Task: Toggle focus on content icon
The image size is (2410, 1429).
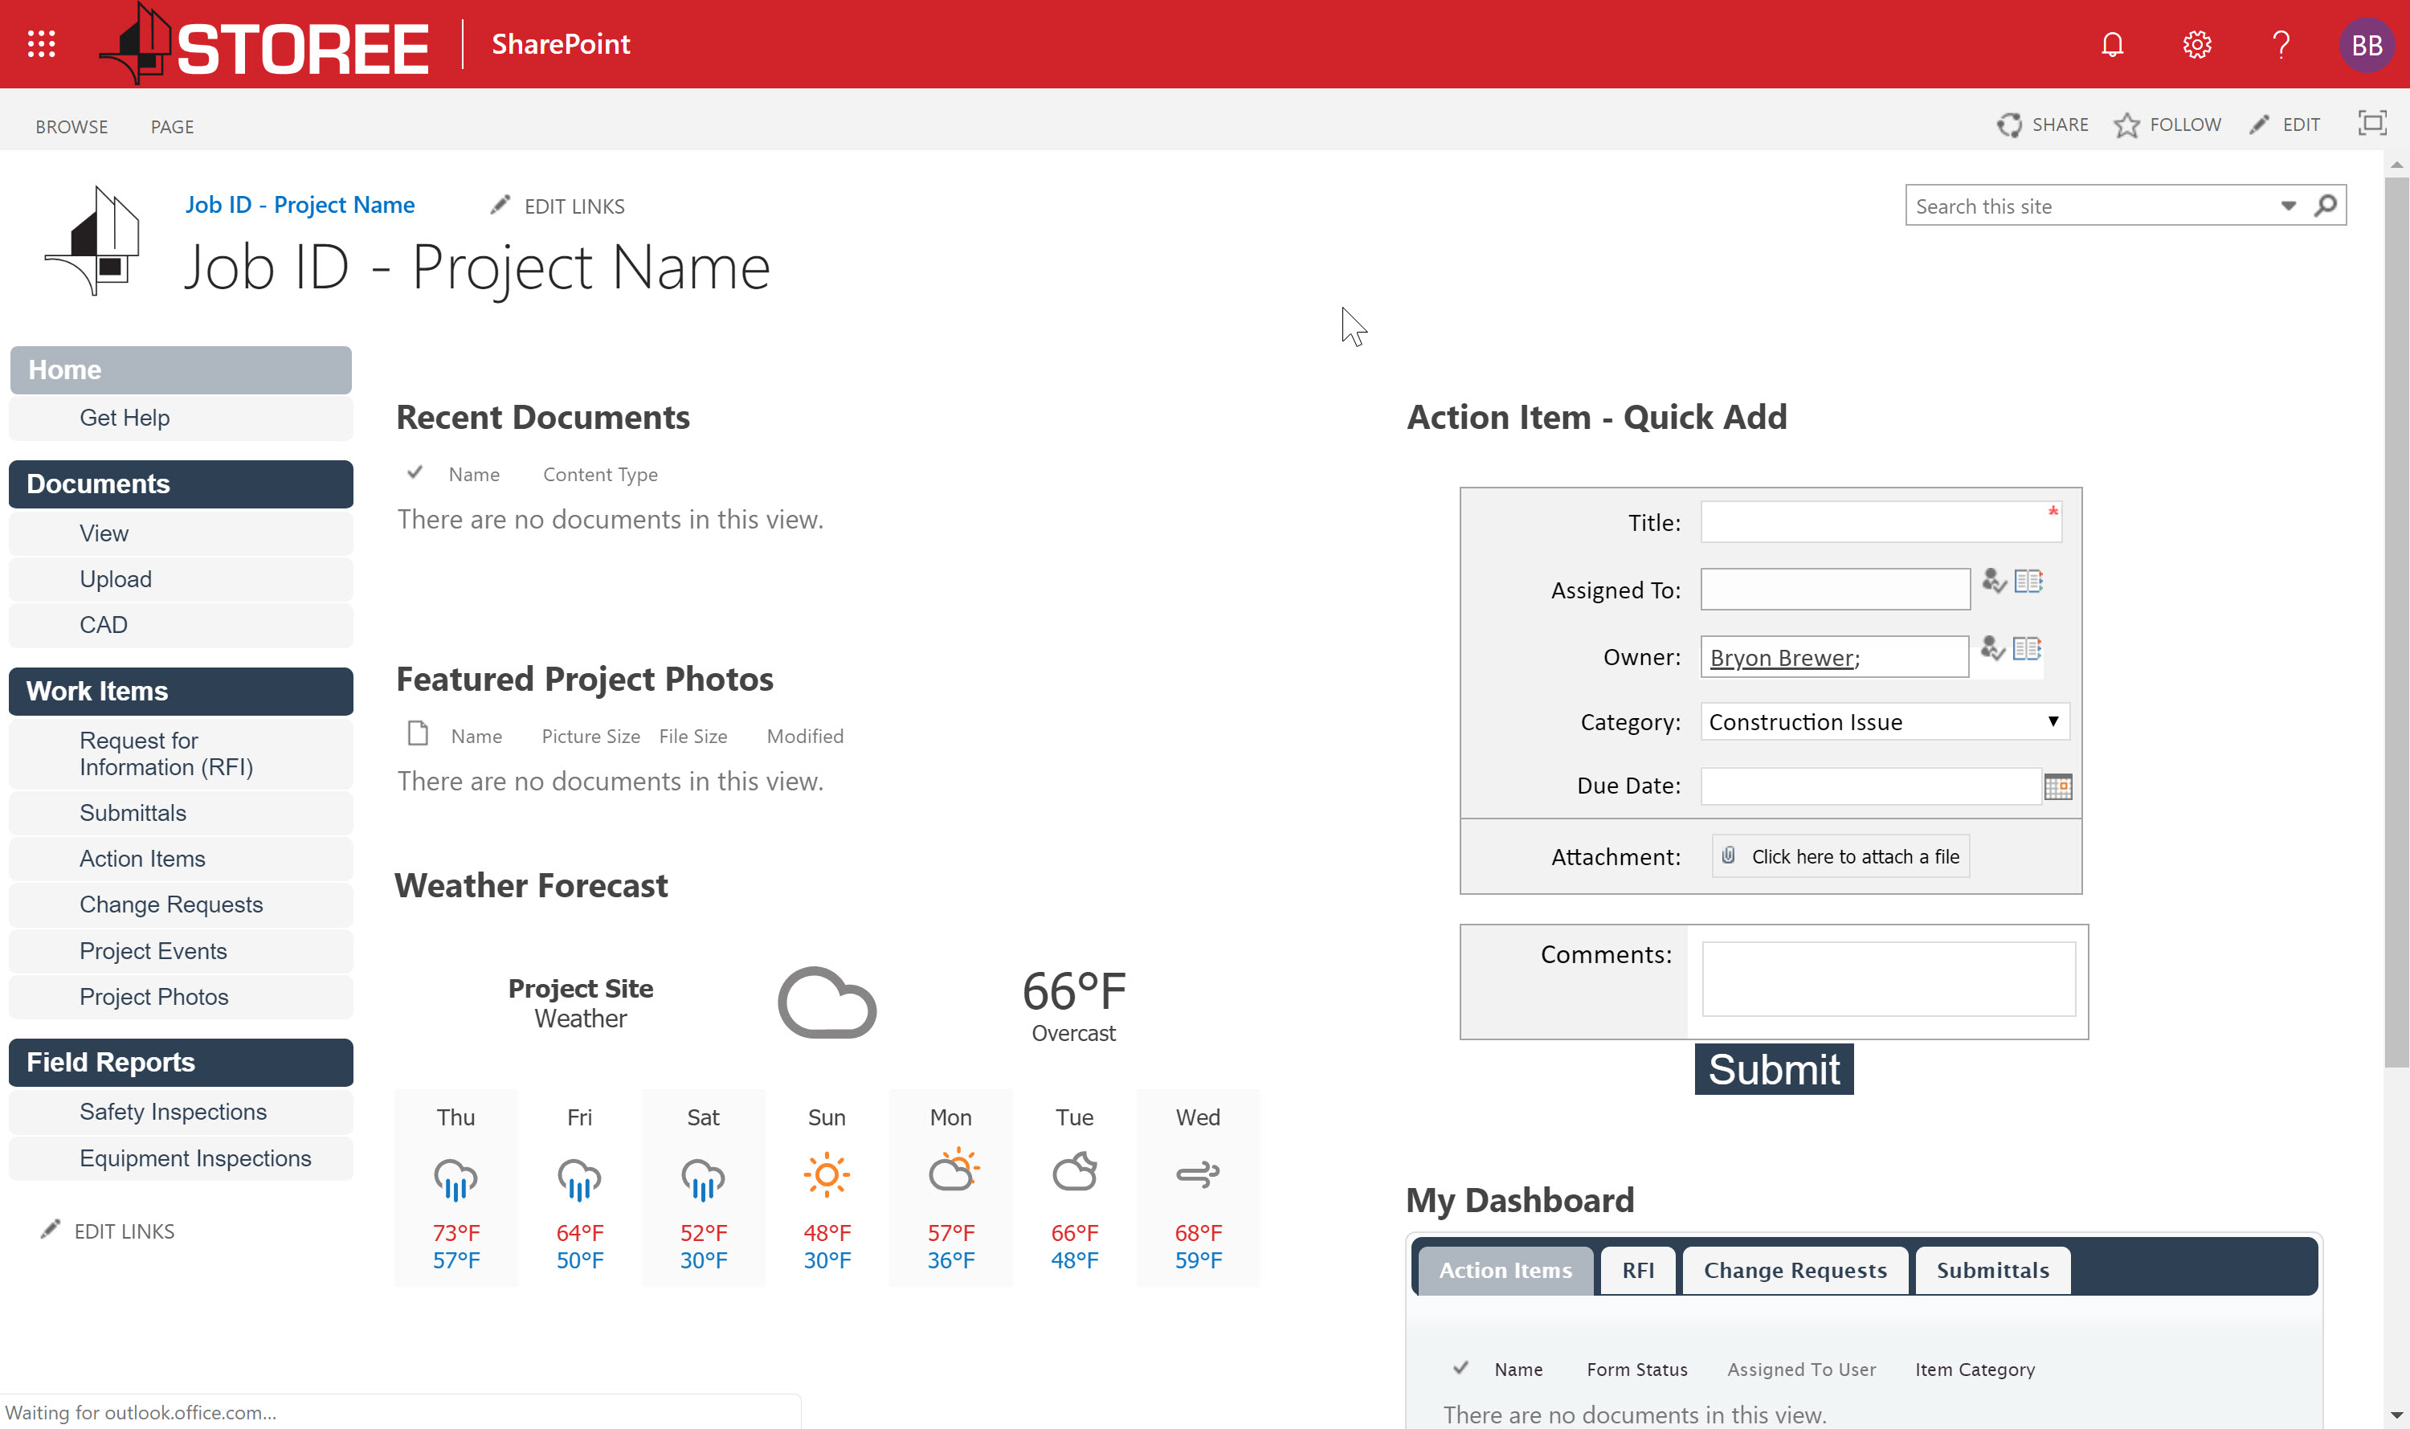Action: pos(2371,123)
